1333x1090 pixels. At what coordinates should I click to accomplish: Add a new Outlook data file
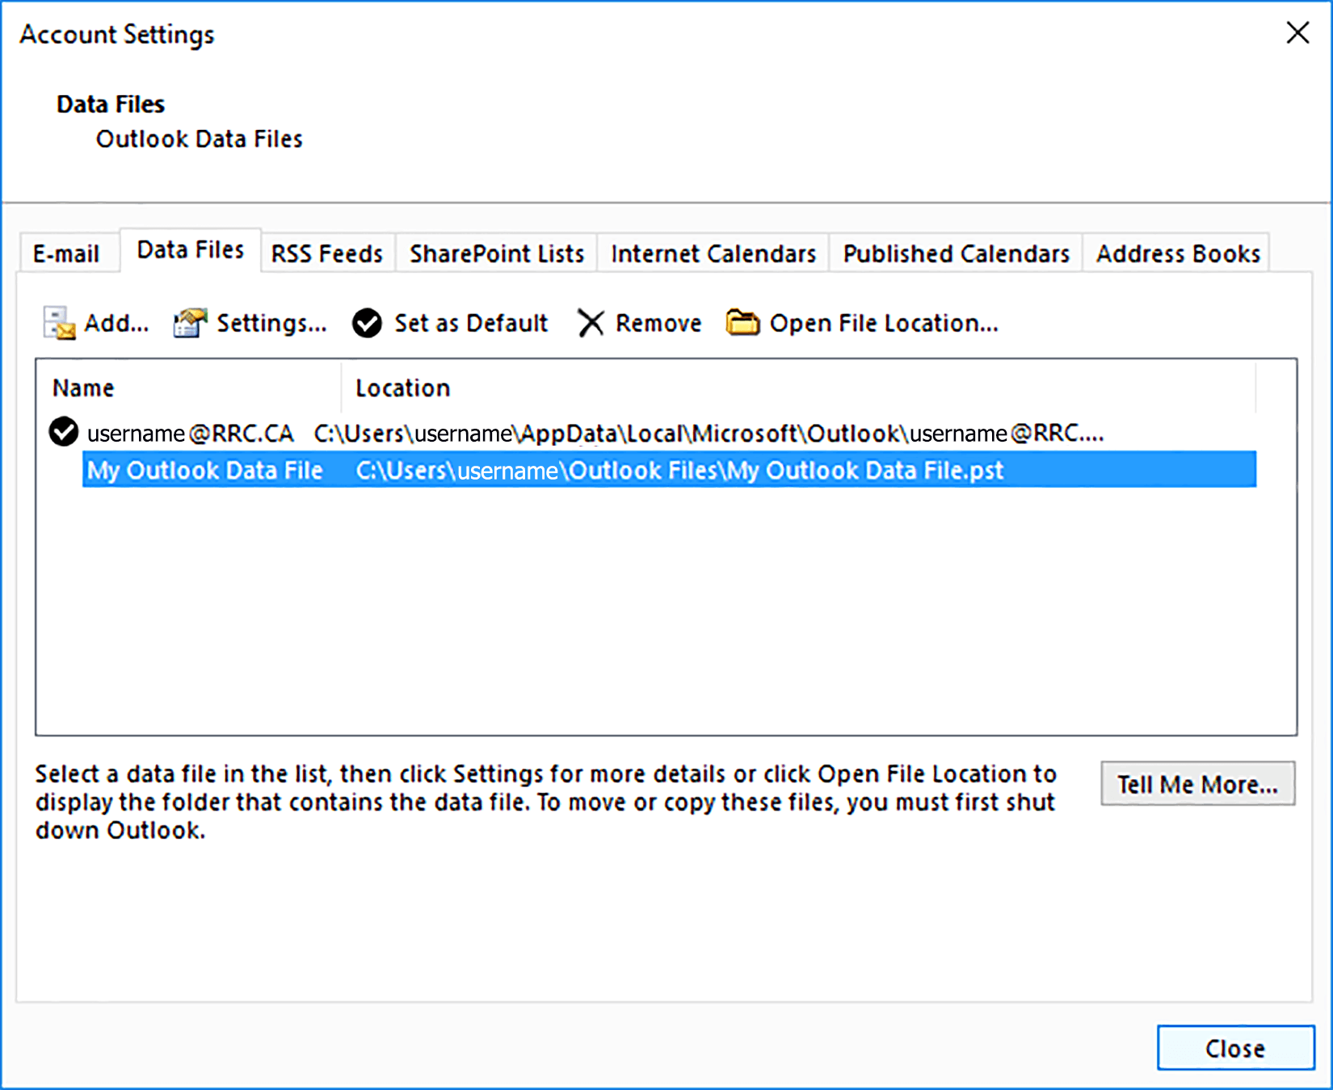coord(97,322)
